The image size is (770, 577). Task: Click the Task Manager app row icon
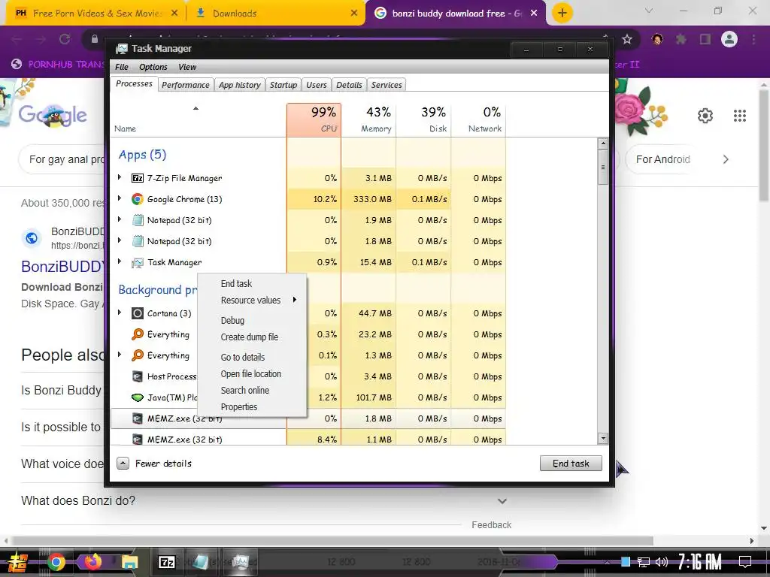(138, 262)
